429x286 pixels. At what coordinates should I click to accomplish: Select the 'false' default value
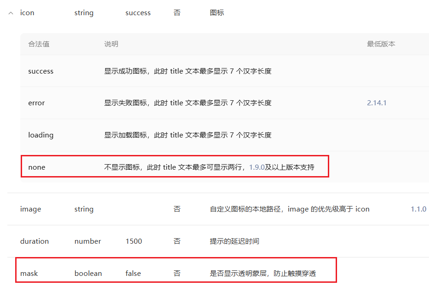133,274
